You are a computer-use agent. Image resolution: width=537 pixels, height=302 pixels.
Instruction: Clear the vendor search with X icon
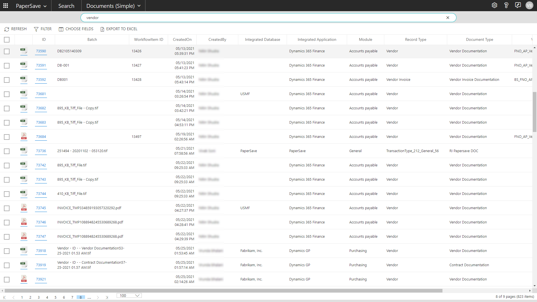coord(448,18)
